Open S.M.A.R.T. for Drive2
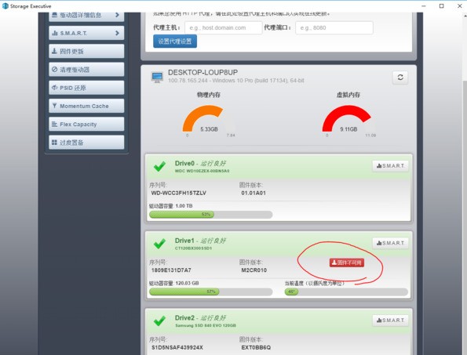Screen dimensions: 467x355 coord(390,321)
